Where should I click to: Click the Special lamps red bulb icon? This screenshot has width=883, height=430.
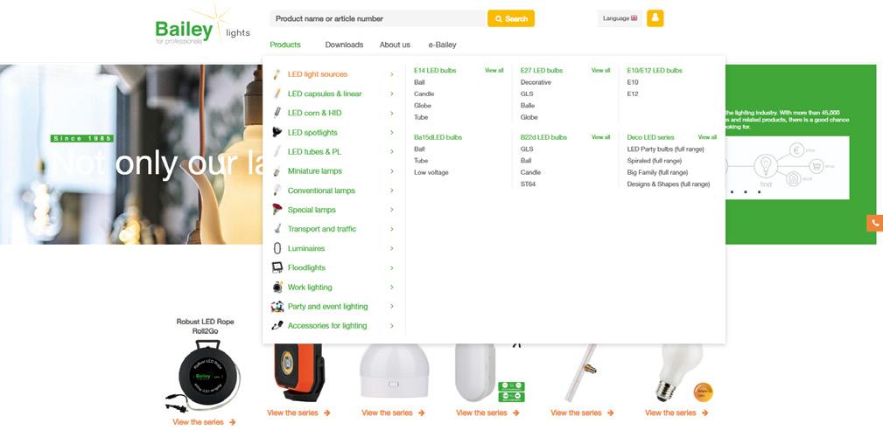[277, 210]
